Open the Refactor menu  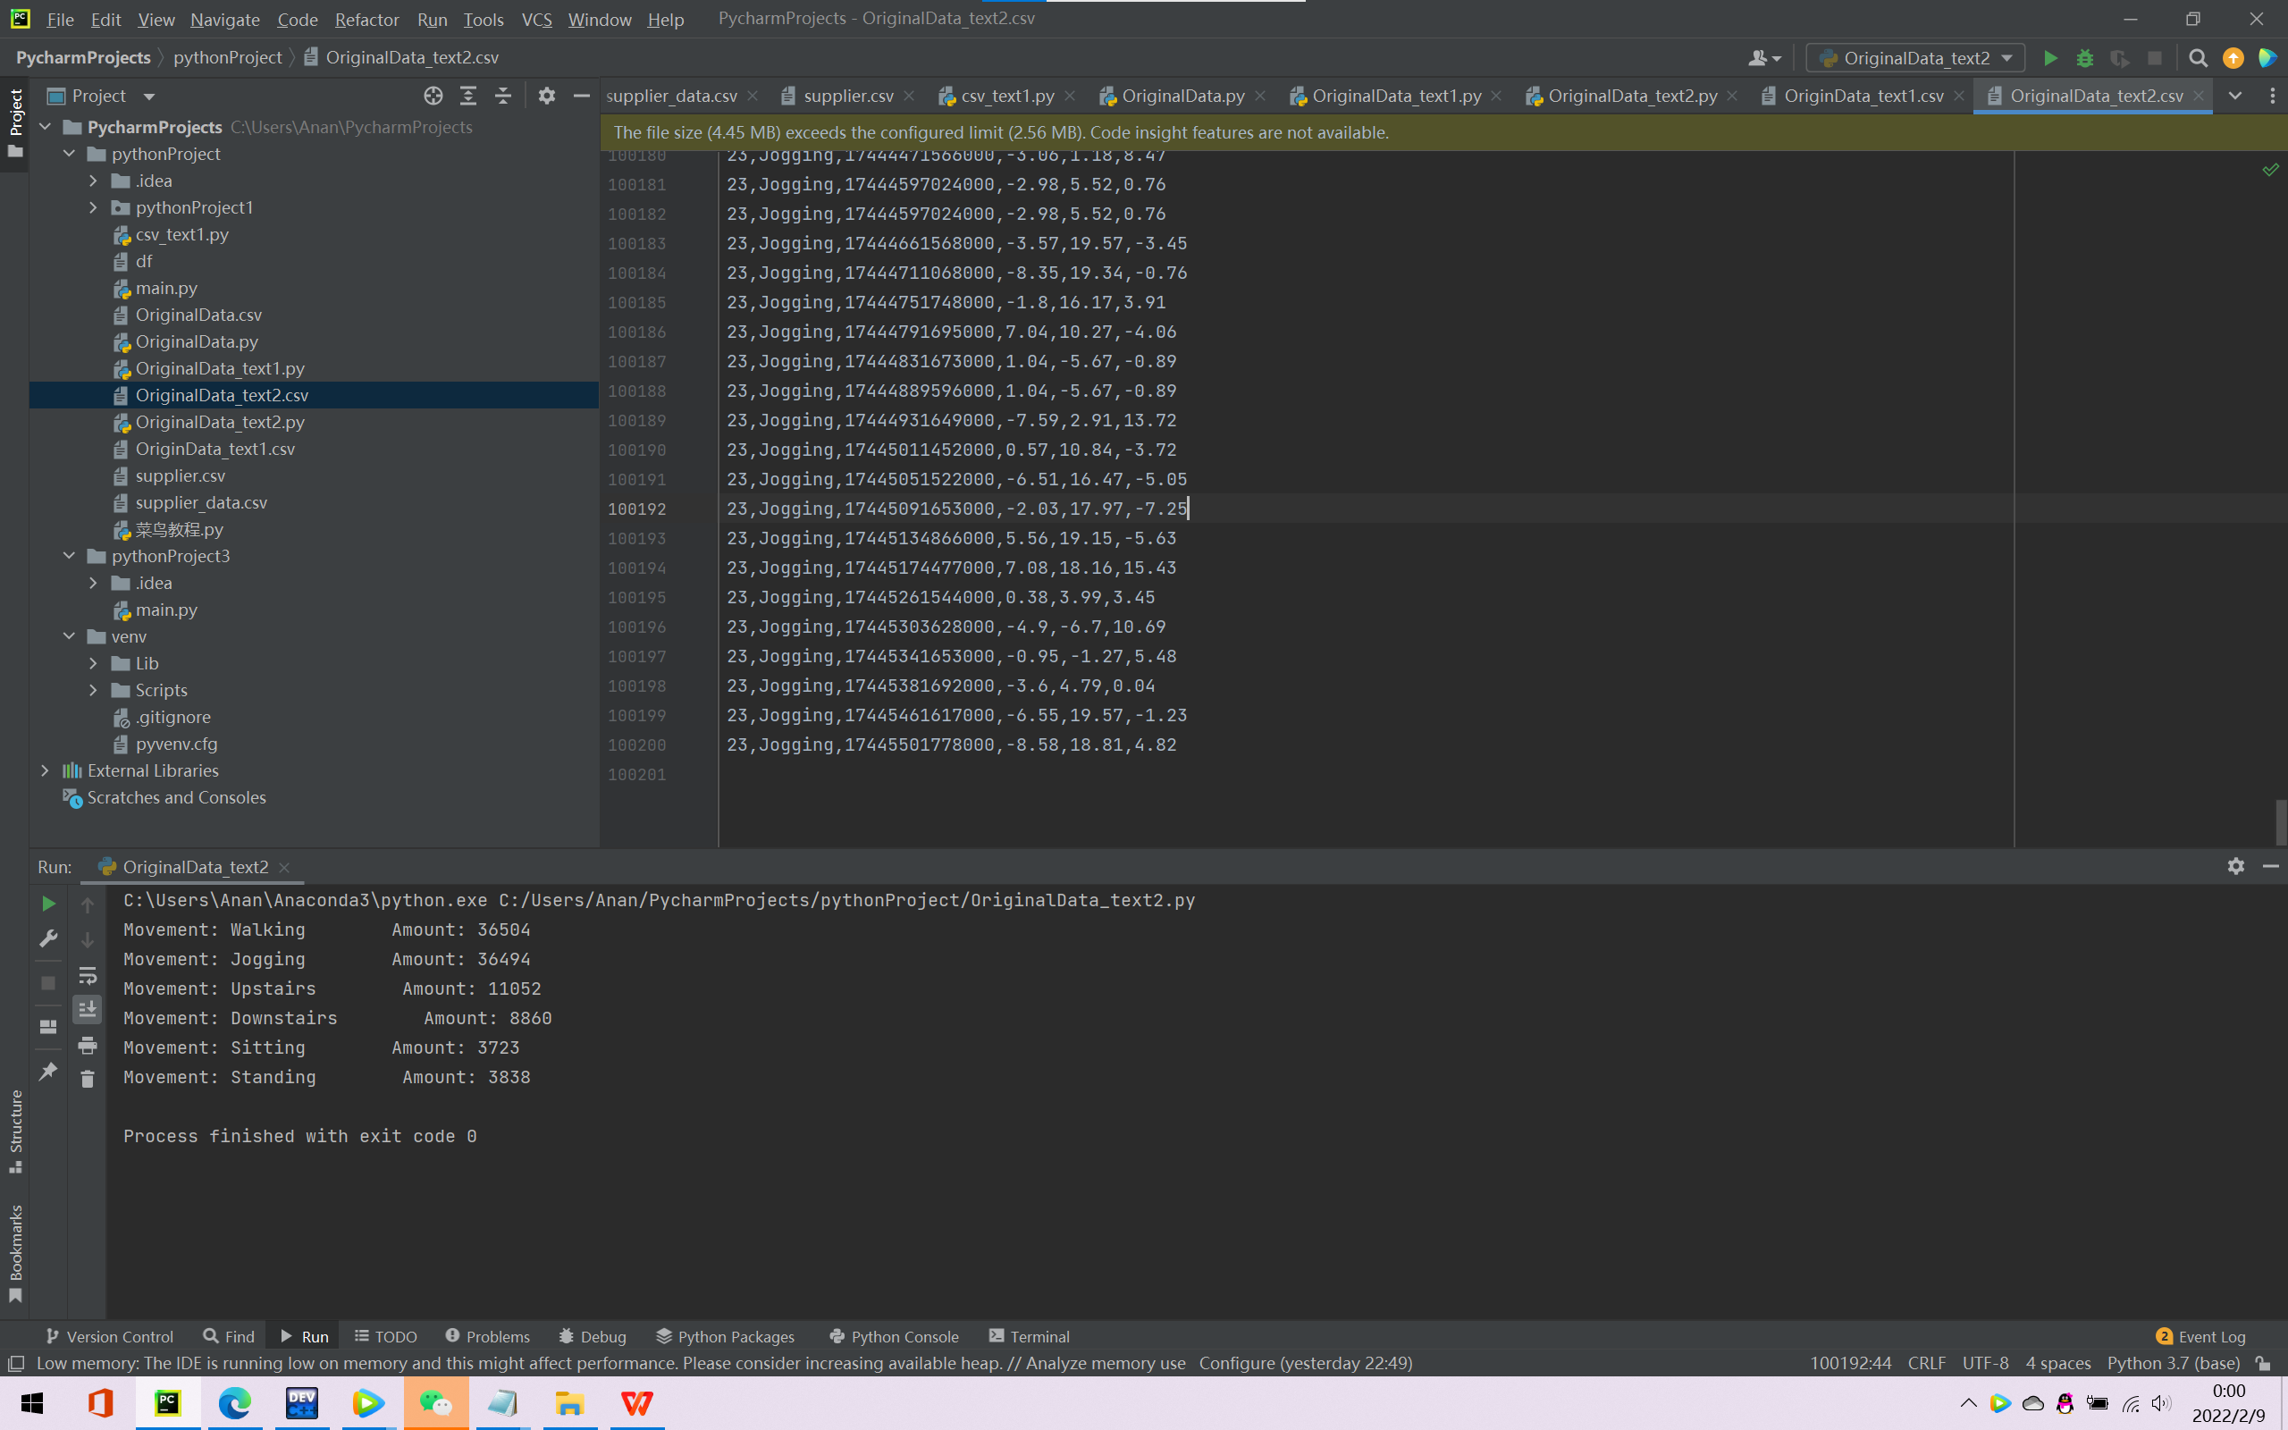click(x=366, y=19)
